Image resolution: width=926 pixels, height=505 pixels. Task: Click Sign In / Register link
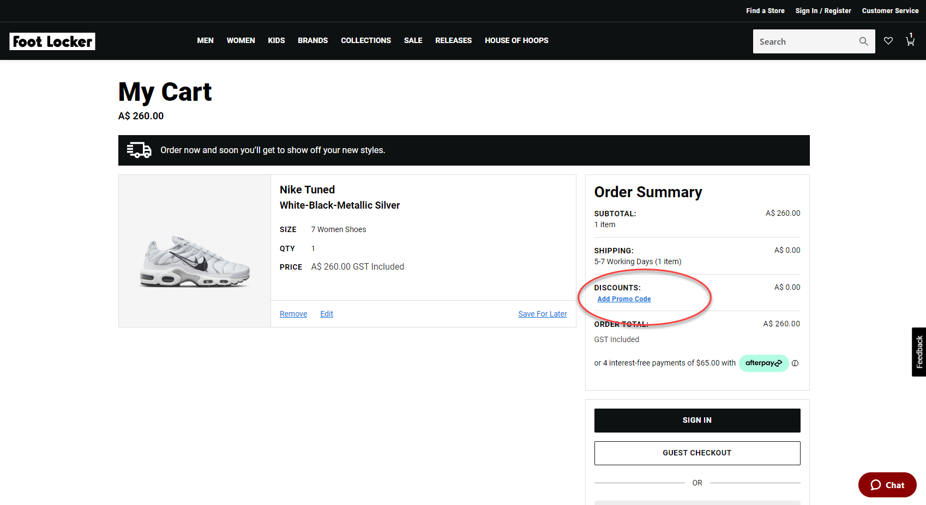click(x=823, y=11)
